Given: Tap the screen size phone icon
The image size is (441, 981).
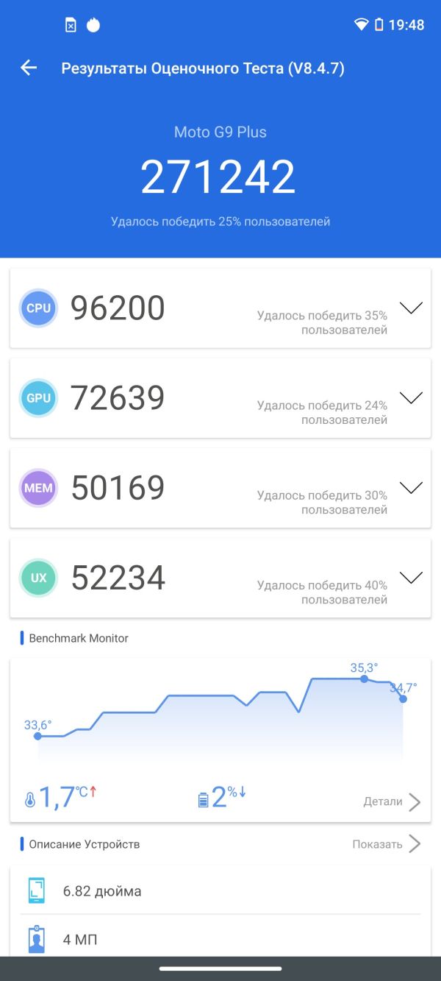Looking at the screenshot, I should [36, 891].
